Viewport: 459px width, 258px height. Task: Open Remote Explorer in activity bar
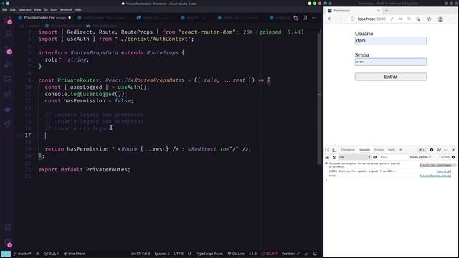8,79
